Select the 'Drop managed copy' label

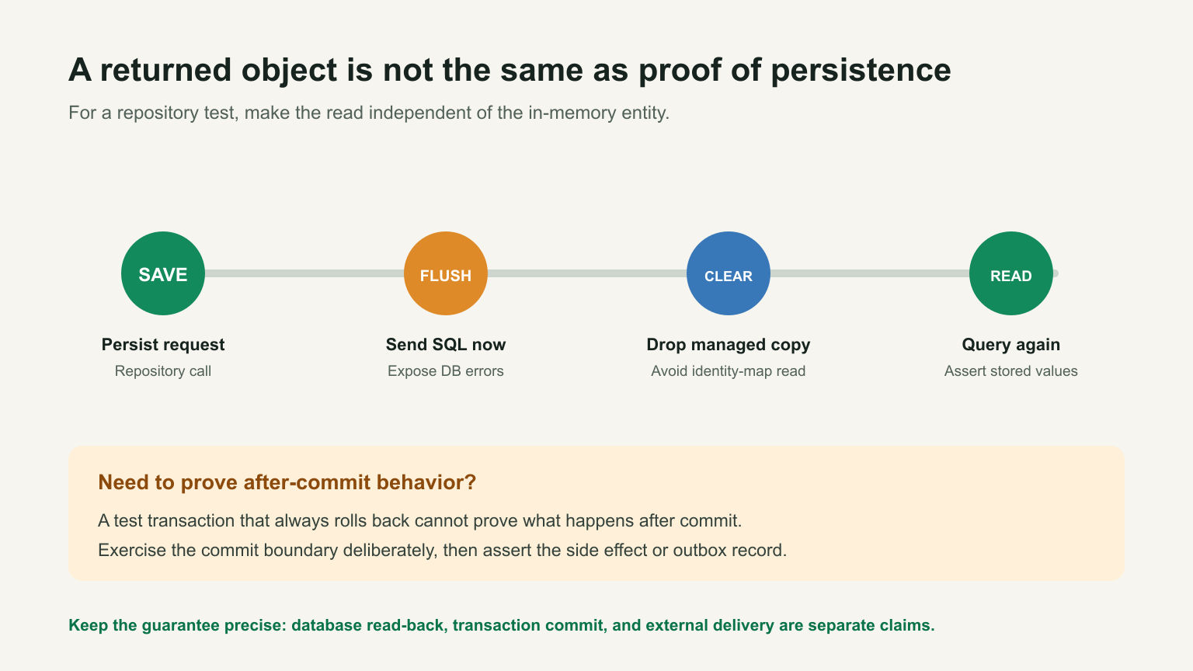click(729, 345)
